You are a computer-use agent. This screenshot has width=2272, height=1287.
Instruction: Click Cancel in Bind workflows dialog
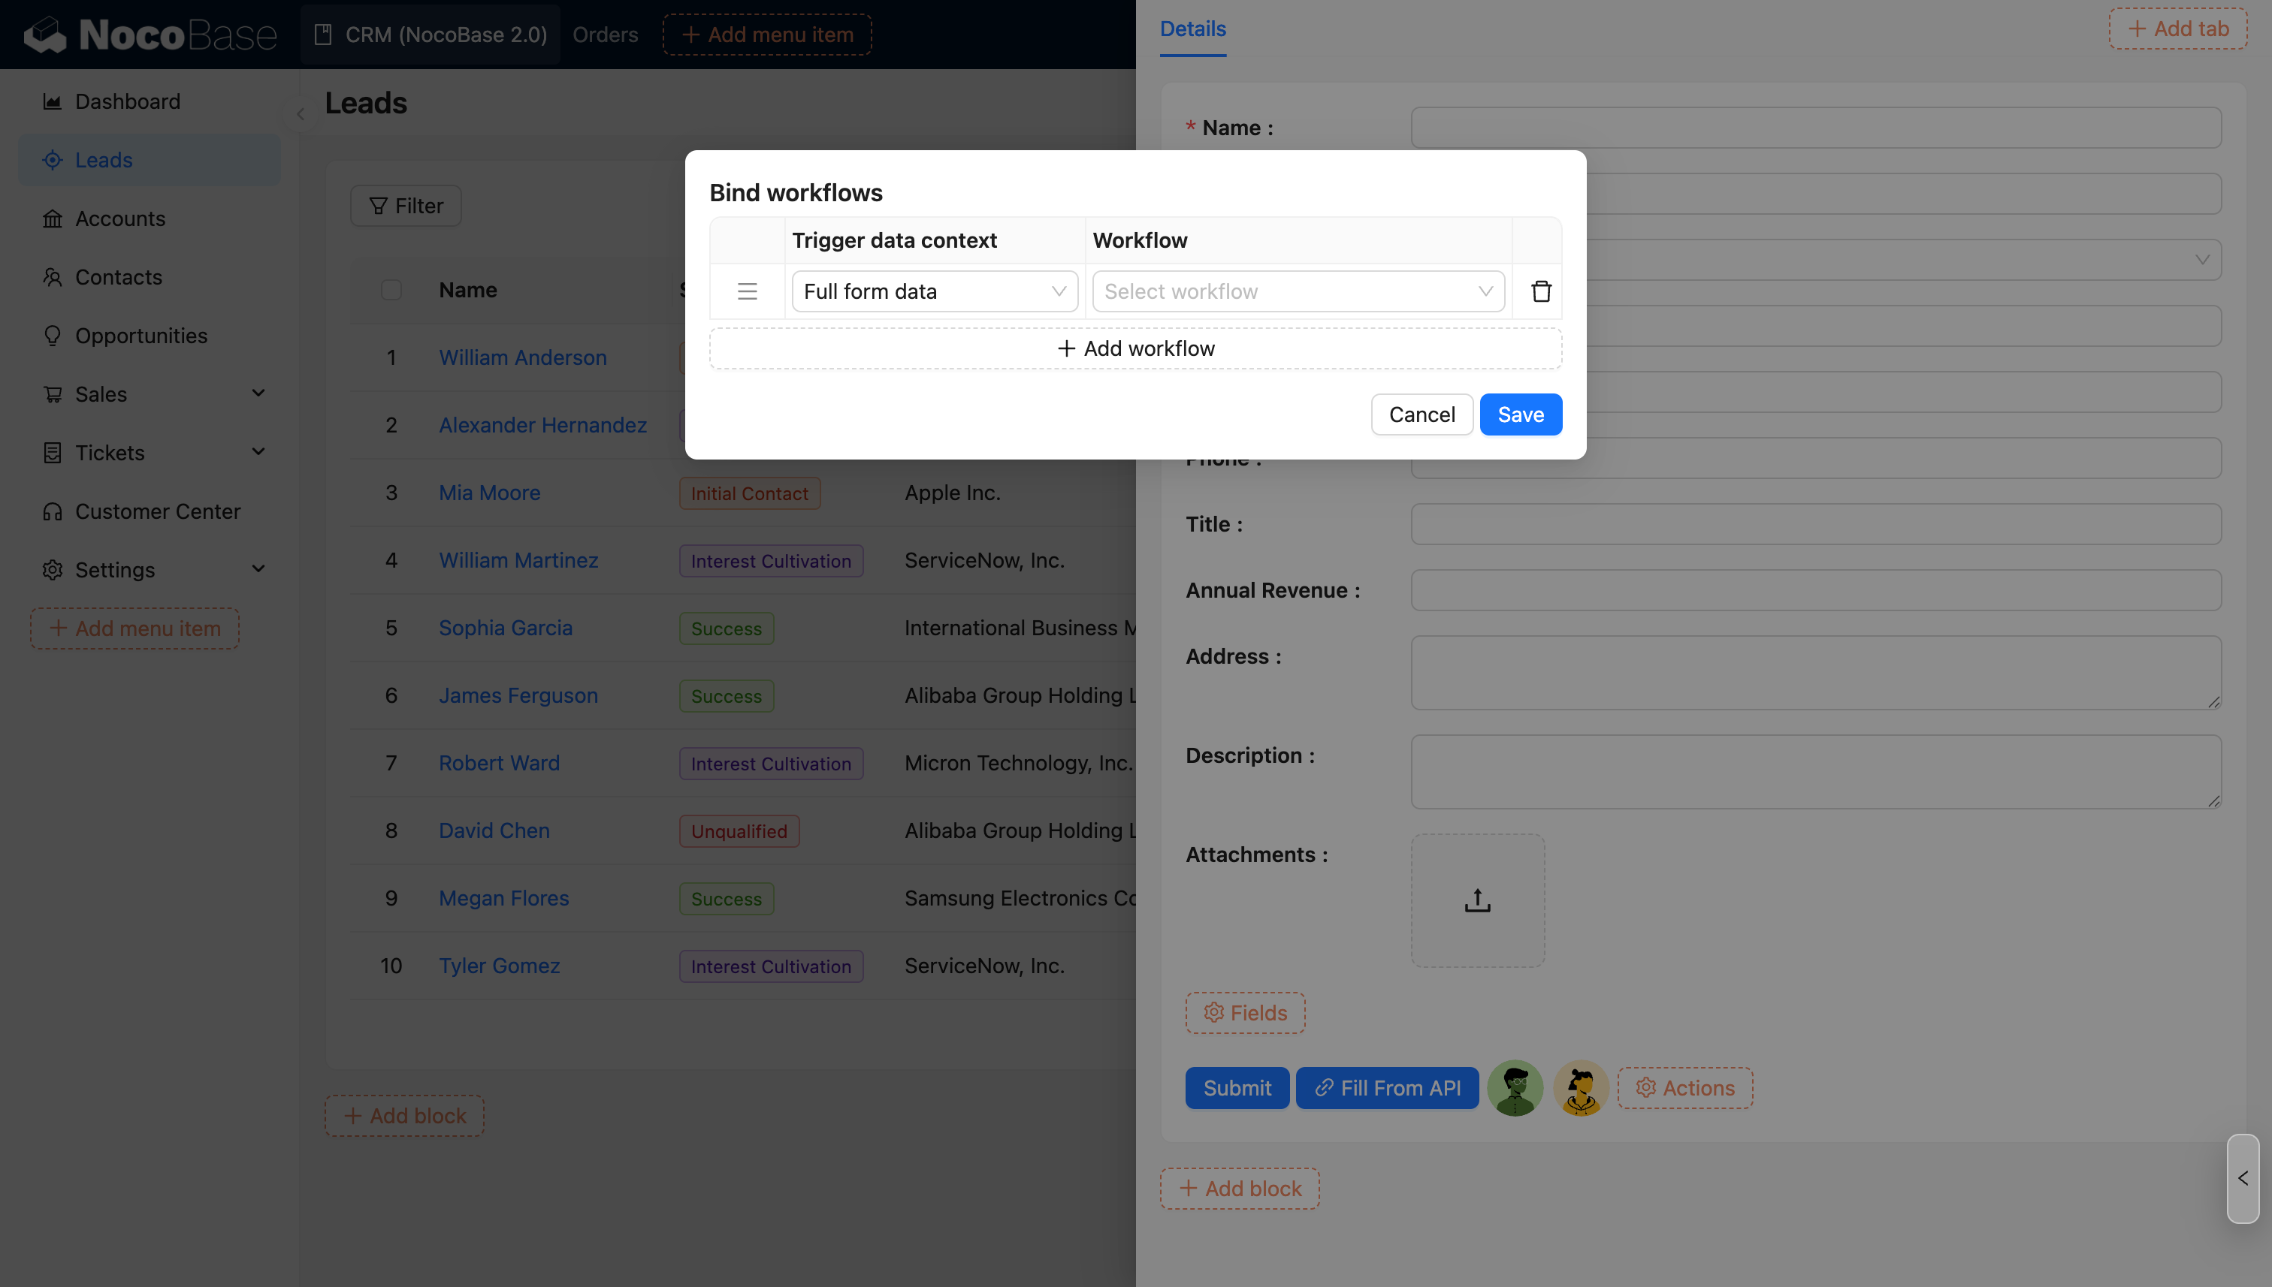pos(1422,414)
